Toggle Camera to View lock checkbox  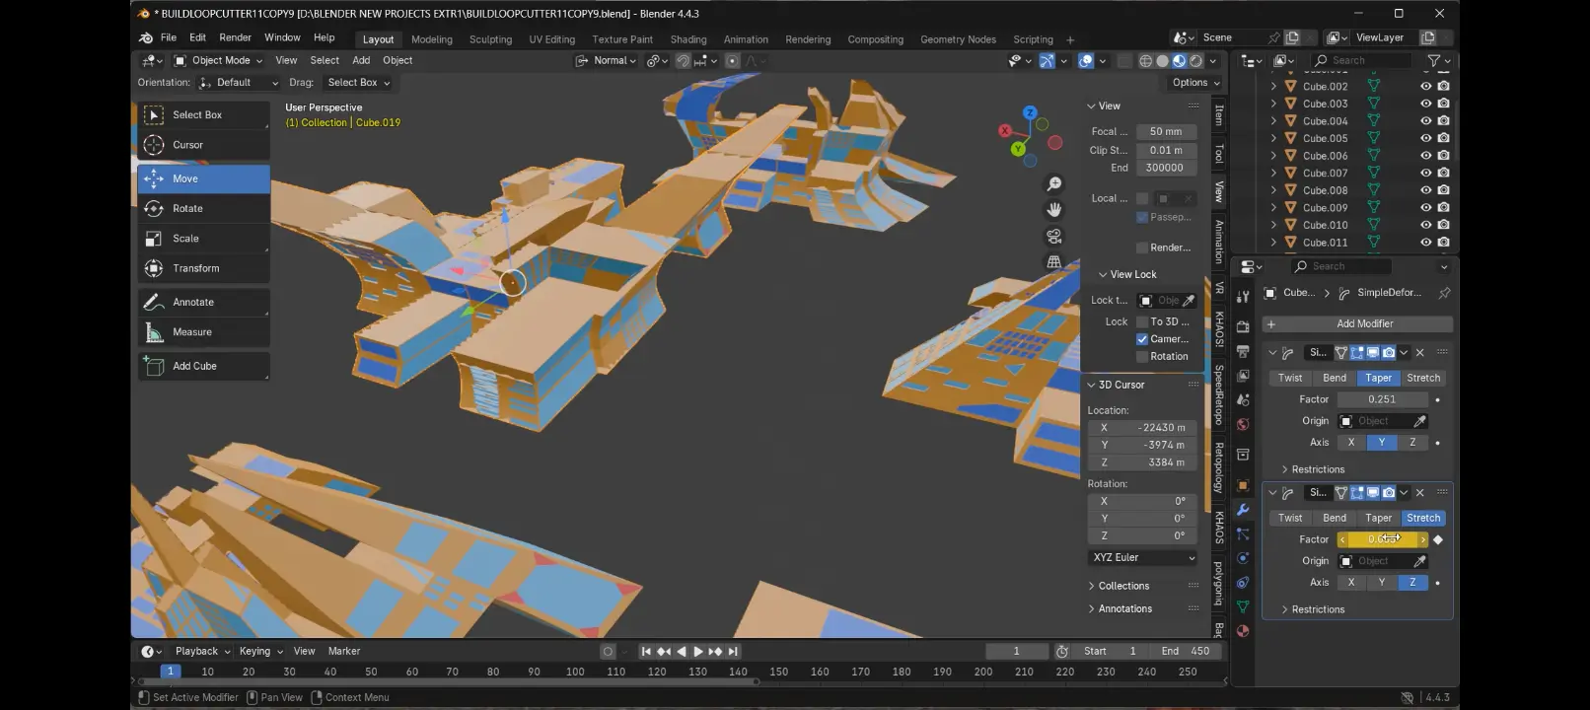(1142, 338)
